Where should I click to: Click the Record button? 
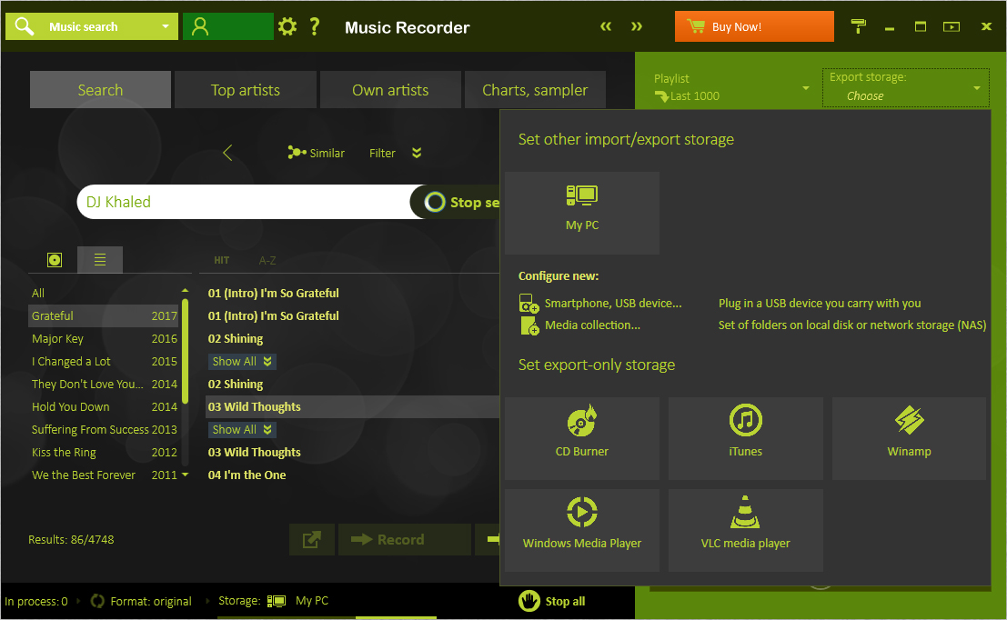click(x=405, y=540)
